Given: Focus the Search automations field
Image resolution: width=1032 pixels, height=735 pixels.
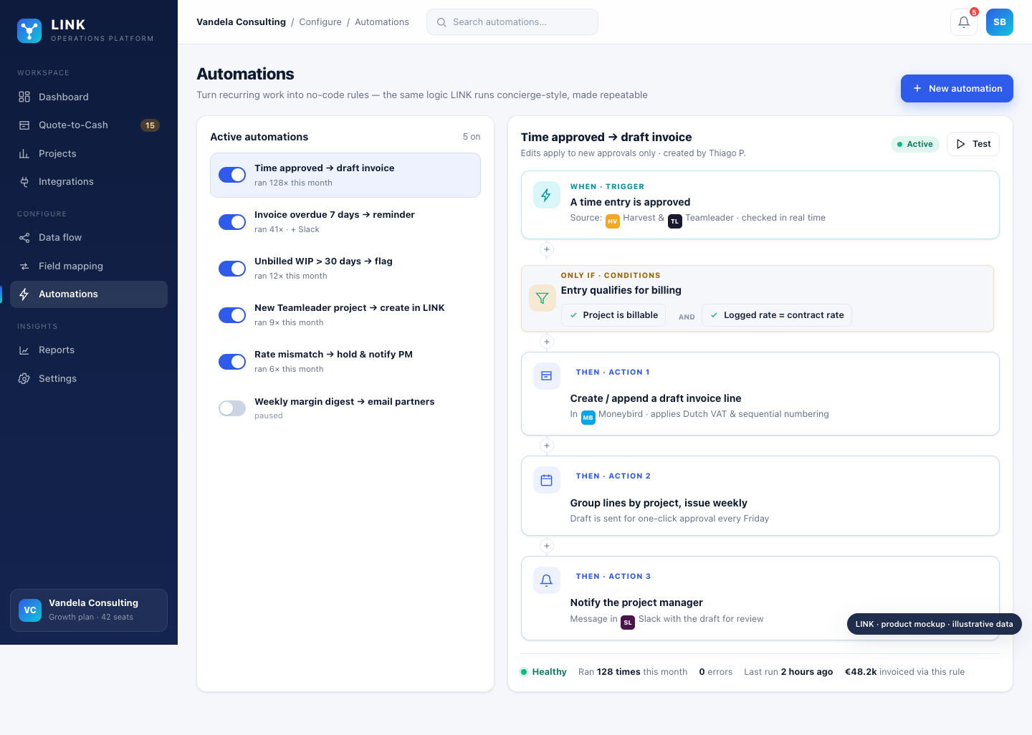Looking at the screenshot, I should [512, 22].
